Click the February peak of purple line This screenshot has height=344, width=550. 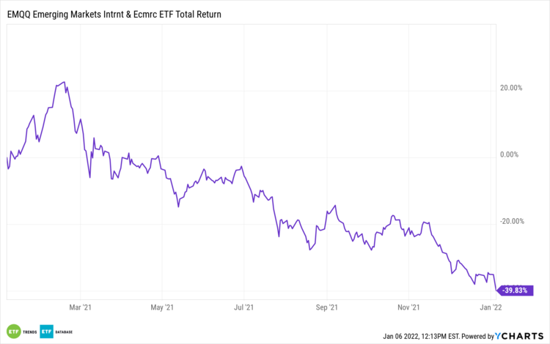tap(65, 82)
